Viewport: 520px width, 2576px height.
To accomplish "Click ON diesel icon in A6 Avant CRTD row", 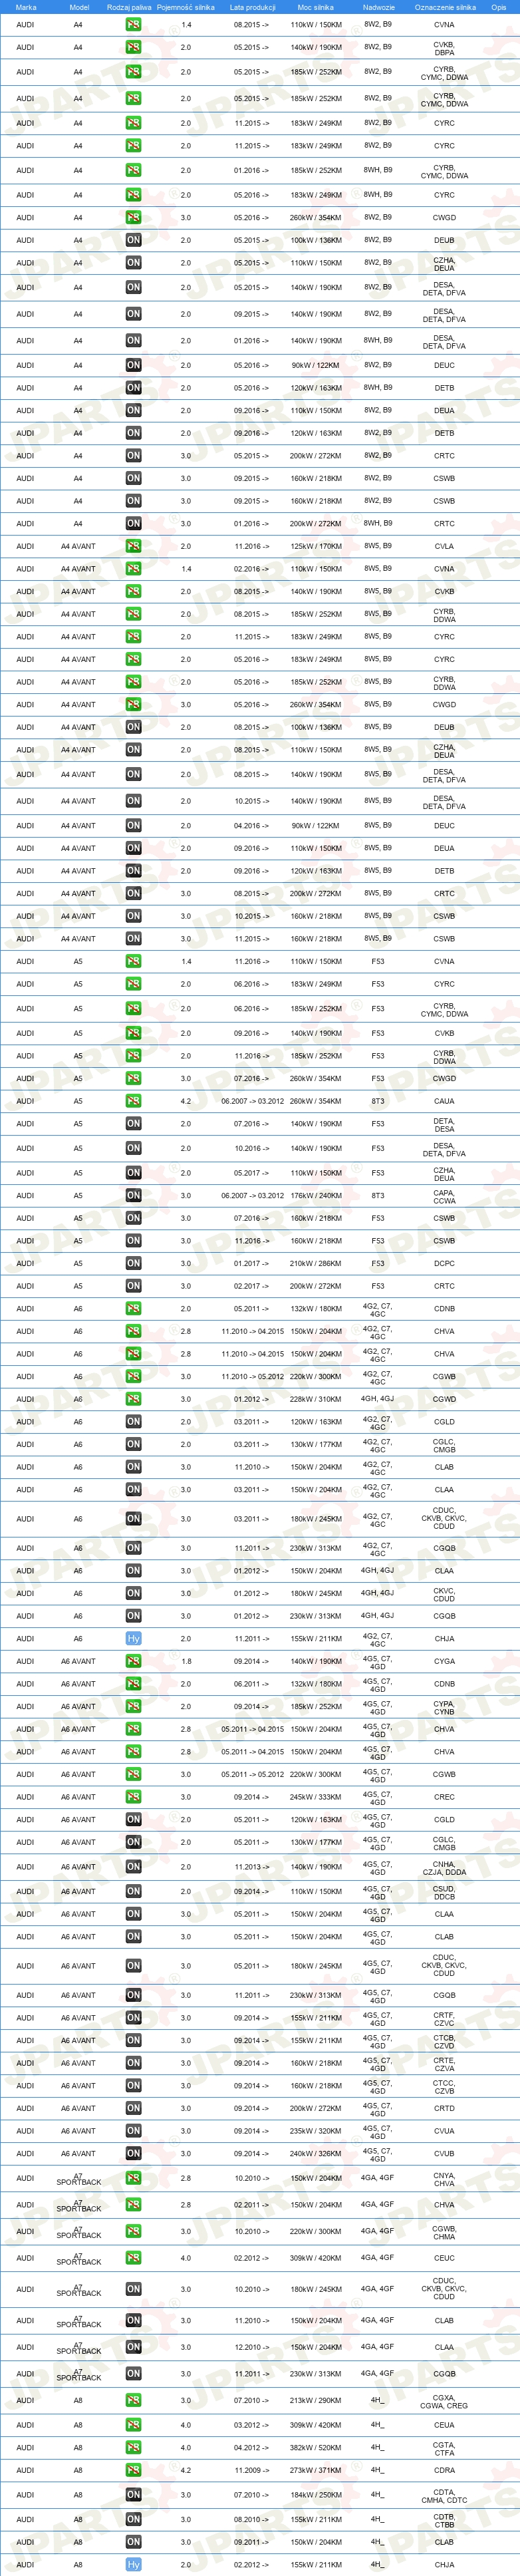I will pyautogui.click(x=133, y=2108).
